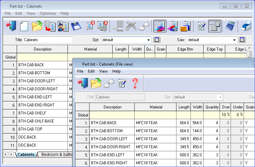Image resolution: width=255 pixels, height=167 pixels.
Task: Open optimising parameters list button beside Opt
Action: point(157,40)
